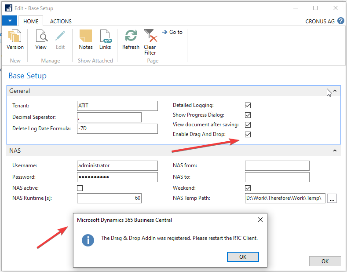This screenshot has width=347, height=272.
Task: Click the Clear Filter icon
Action: pyautogui.click(x=150, y=36)
